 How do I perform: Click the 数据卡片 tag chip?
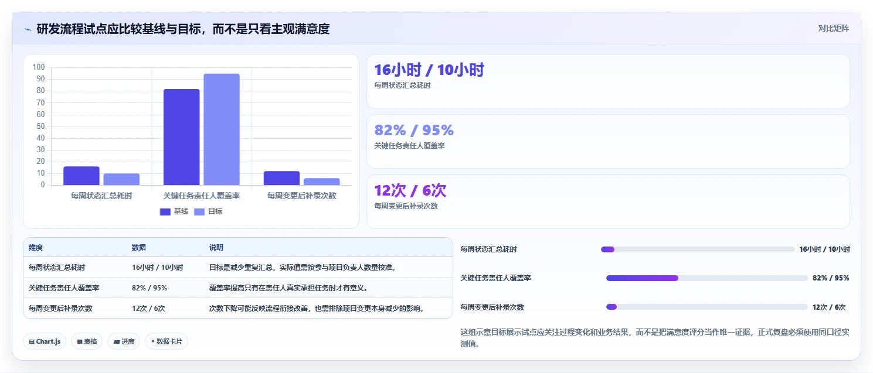pos(167,341)
